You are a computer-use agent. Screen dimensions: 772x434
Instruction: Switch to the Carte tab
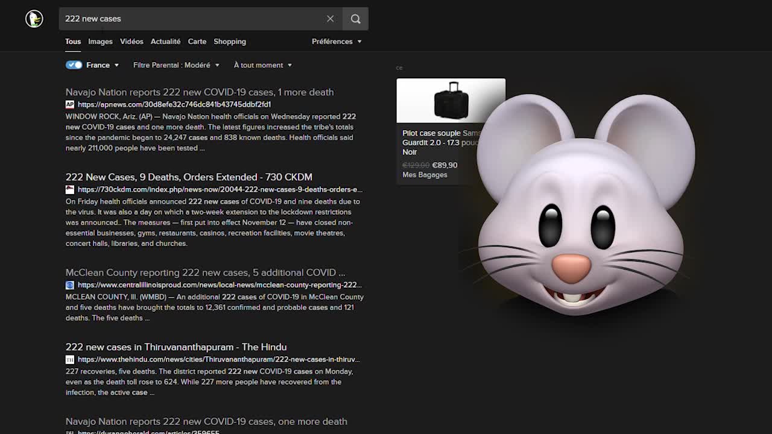pyautogui.click(x=197, y=42)
